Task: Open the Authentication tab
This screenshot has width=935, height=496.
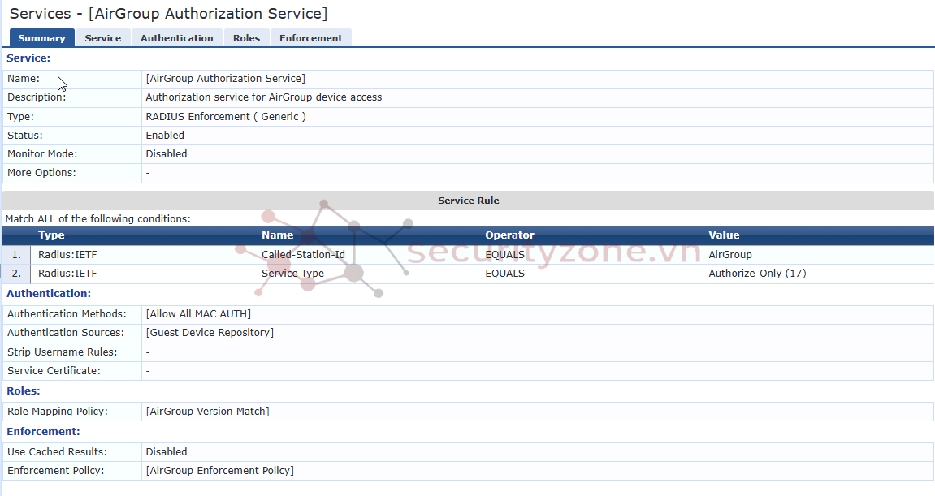Action: pyautogui.click(x=176, y=38)
